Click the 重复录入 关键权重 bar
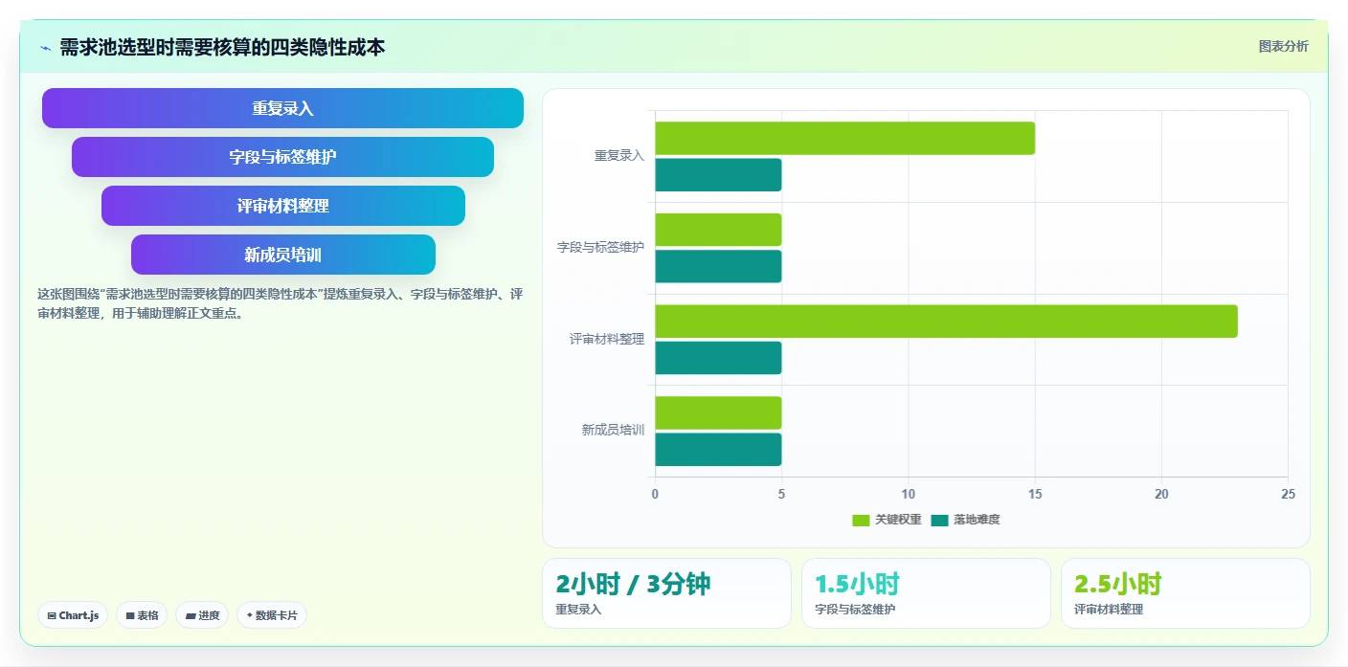This screenshot has width=1348, height=667. pyautogui.click(x=845, y=138)
